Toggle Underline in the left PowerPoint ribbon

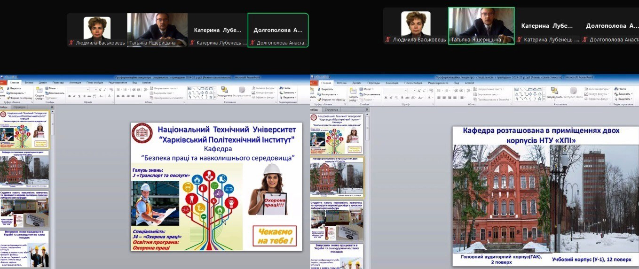79,96
